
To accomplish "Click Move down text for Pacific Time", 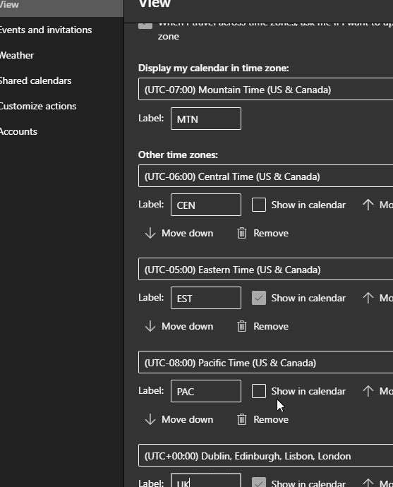I will point(188,419).
